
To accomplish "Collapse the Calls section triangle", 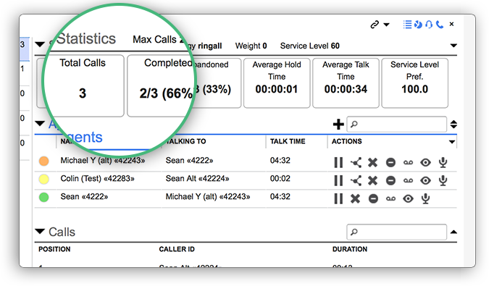I will (x=40, y=232).
